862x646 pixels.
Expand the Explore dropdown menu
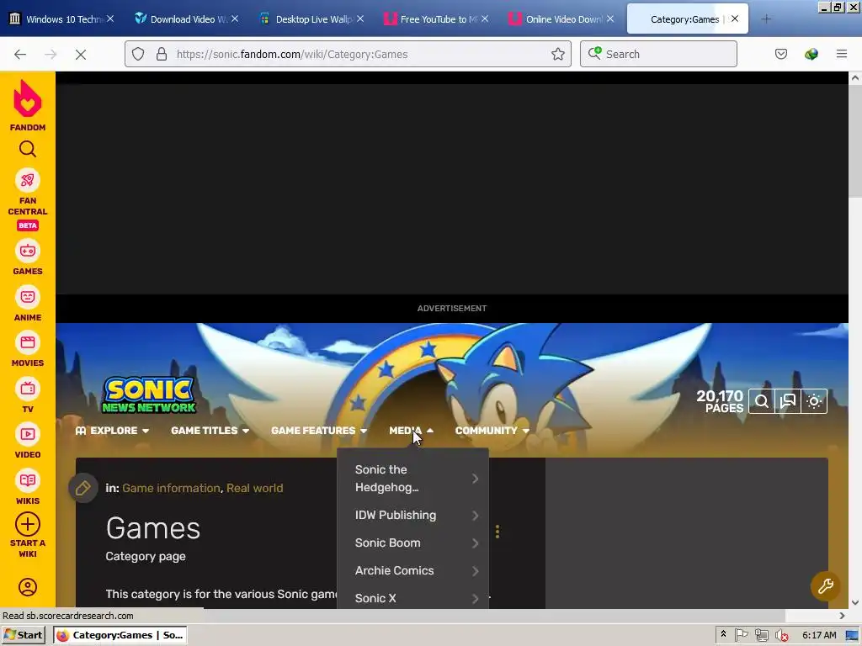pos(113,431)
